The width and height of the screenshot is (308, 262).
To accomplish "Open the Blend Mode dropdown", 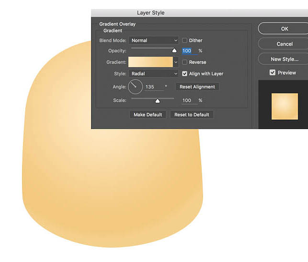I will point(153,41).
